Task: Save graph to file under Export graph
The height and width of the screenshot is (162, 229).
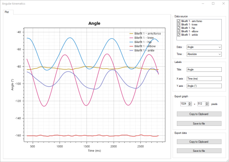Action: coord(199,123)
